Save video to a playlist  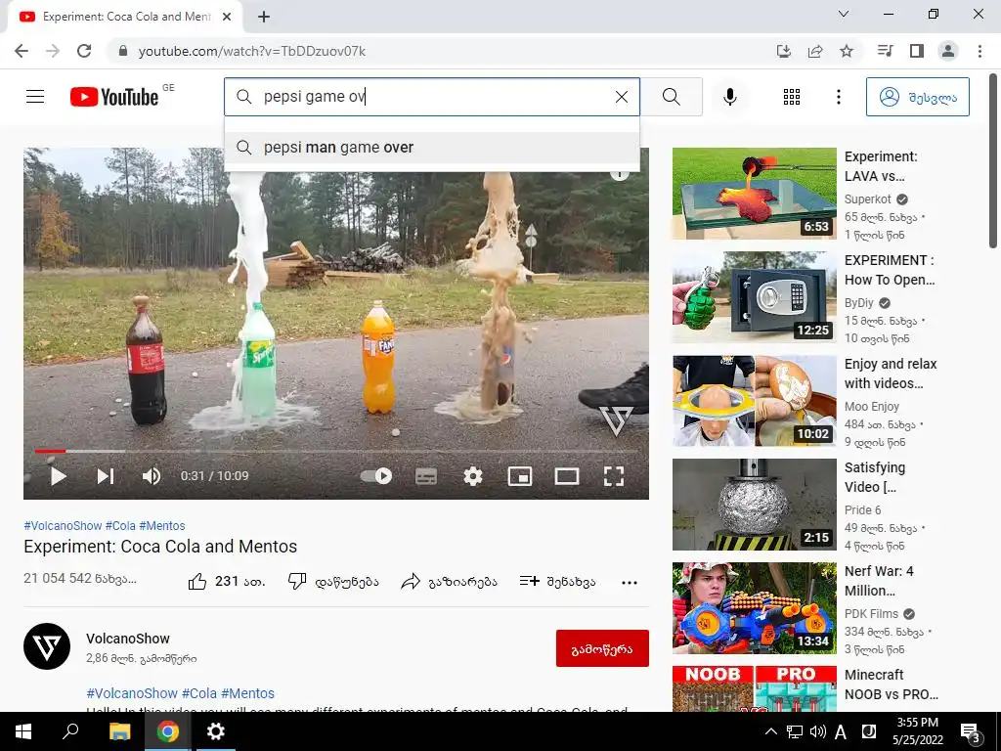tap(557, 581)
